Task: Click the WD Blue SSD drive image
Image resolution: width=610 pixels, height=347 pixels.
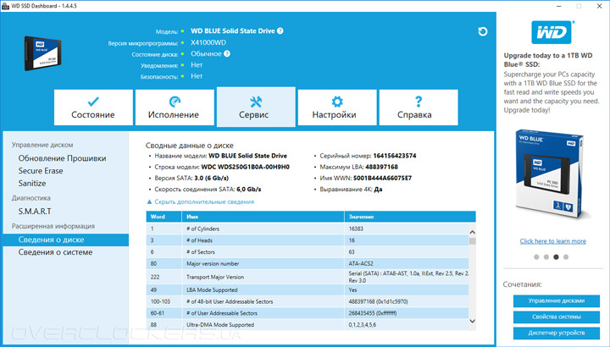Action: (43, 53)
